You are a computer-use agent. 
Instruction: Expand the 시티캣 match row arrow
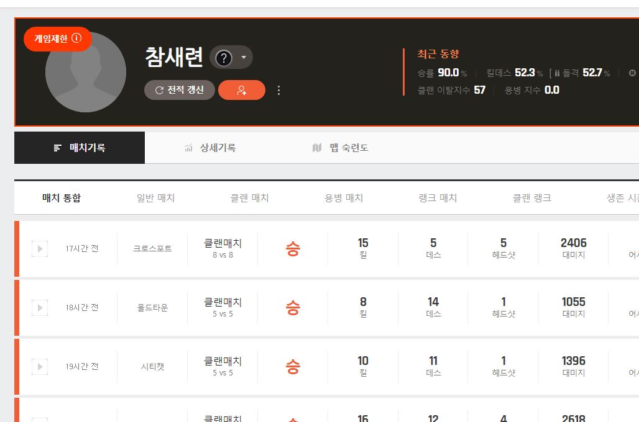pos(40,367)
